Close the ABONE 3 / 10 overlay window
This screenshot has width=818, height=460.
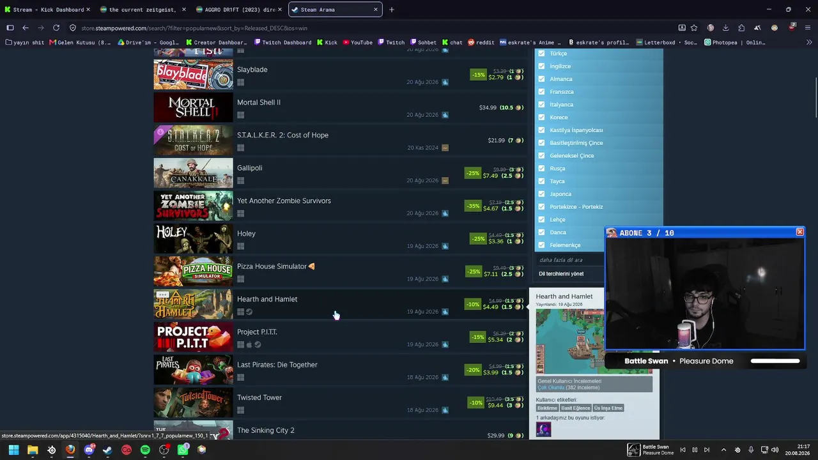point(799,232)
